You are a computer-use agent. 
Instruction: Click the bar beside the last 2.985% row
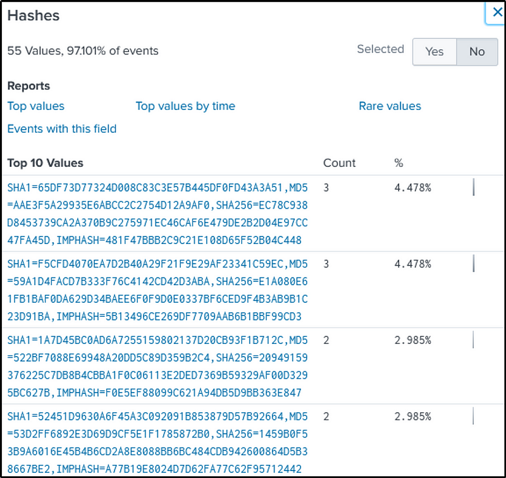click(473, 417)
